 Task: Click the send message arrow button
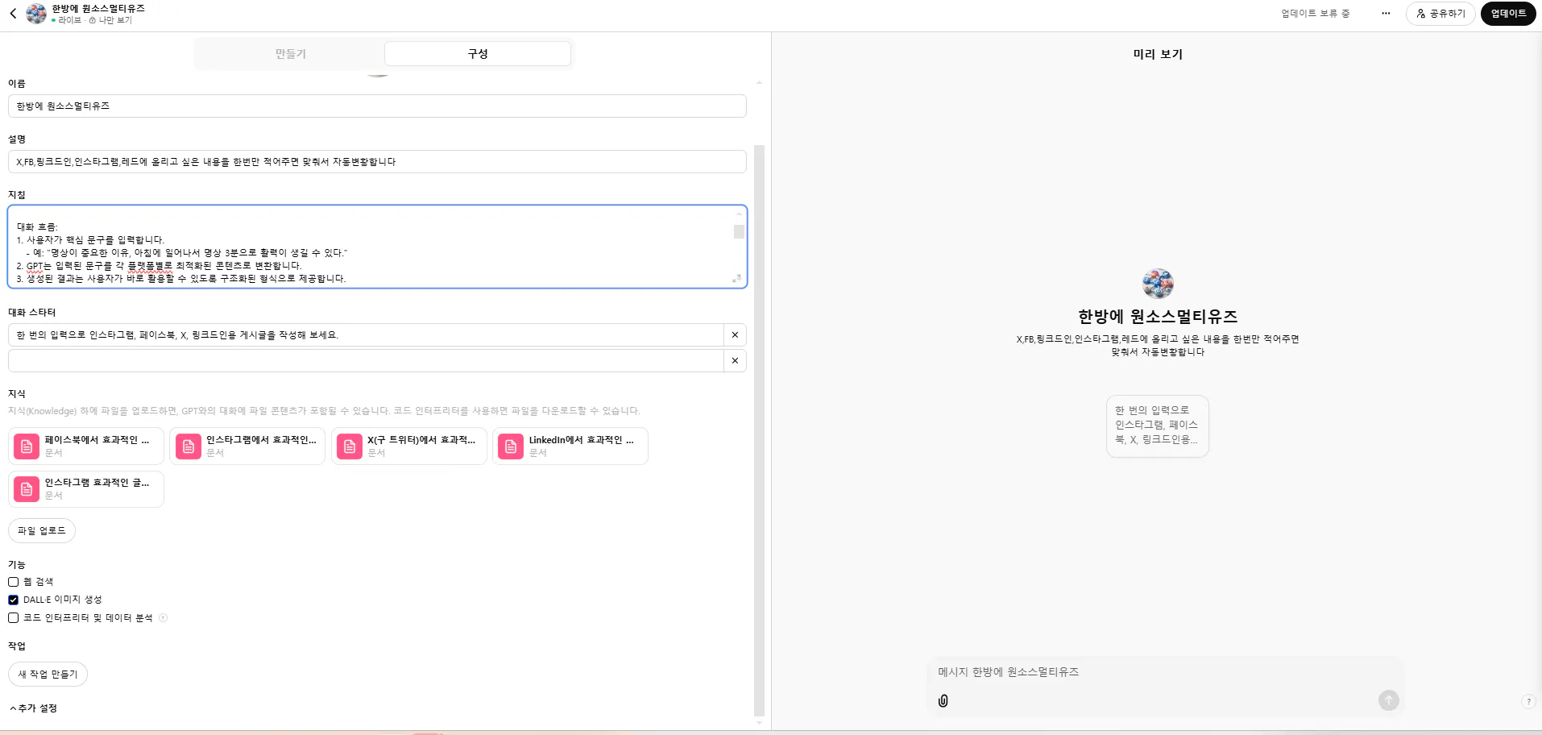[1389, 700]
